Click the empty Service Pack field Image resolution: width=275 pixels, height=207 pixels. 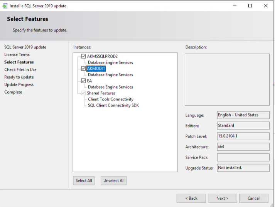point(243,157)
